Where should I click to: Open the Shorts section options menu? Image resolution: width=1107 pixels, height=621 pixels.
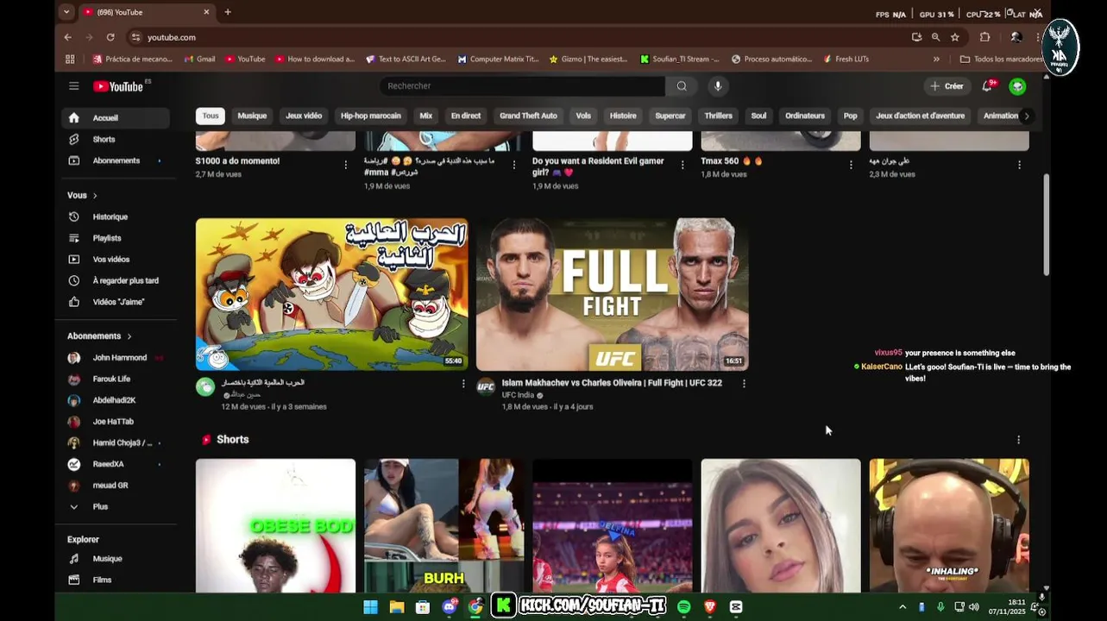coord(1018,440)
